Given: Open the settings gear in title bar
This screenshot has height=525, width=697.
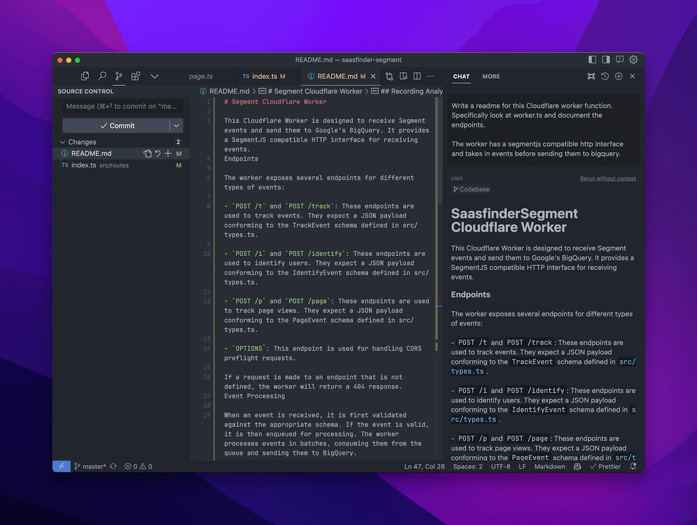Looking at the screenshot, I should (634, 60).
